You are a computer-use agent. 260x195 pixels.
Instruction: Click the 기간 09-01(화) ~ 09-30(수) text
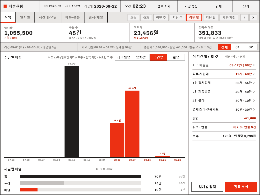click(30, 47)
